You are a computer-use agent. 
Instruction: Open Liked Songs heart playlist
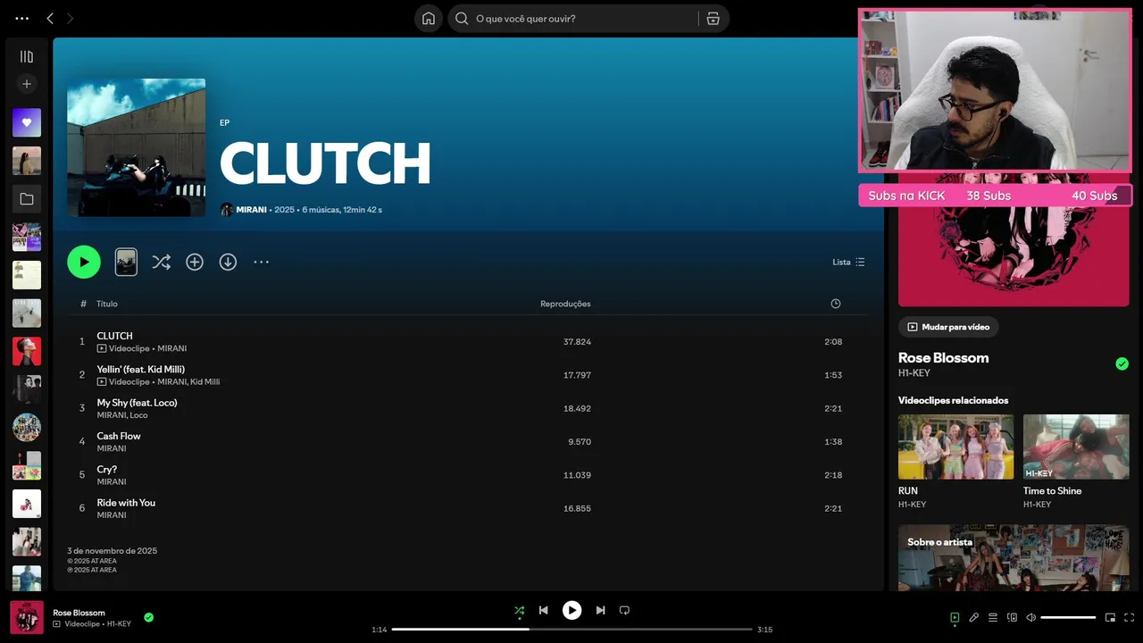[27, 122]
